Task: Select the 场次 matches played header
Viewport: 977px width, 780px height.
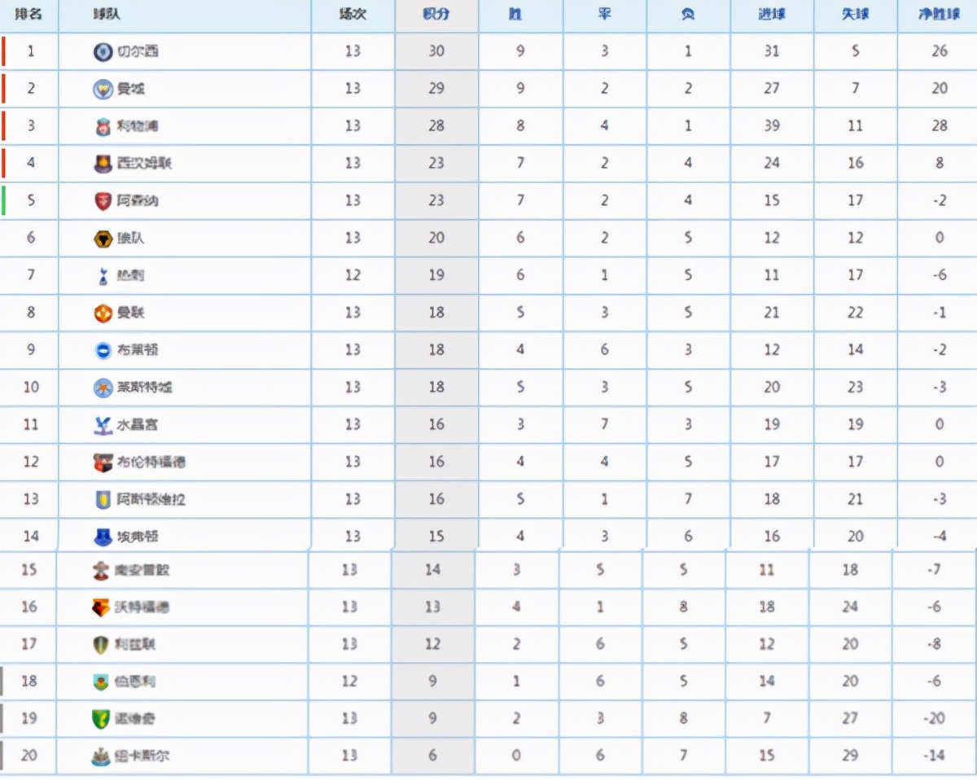Action: [353, 15]
